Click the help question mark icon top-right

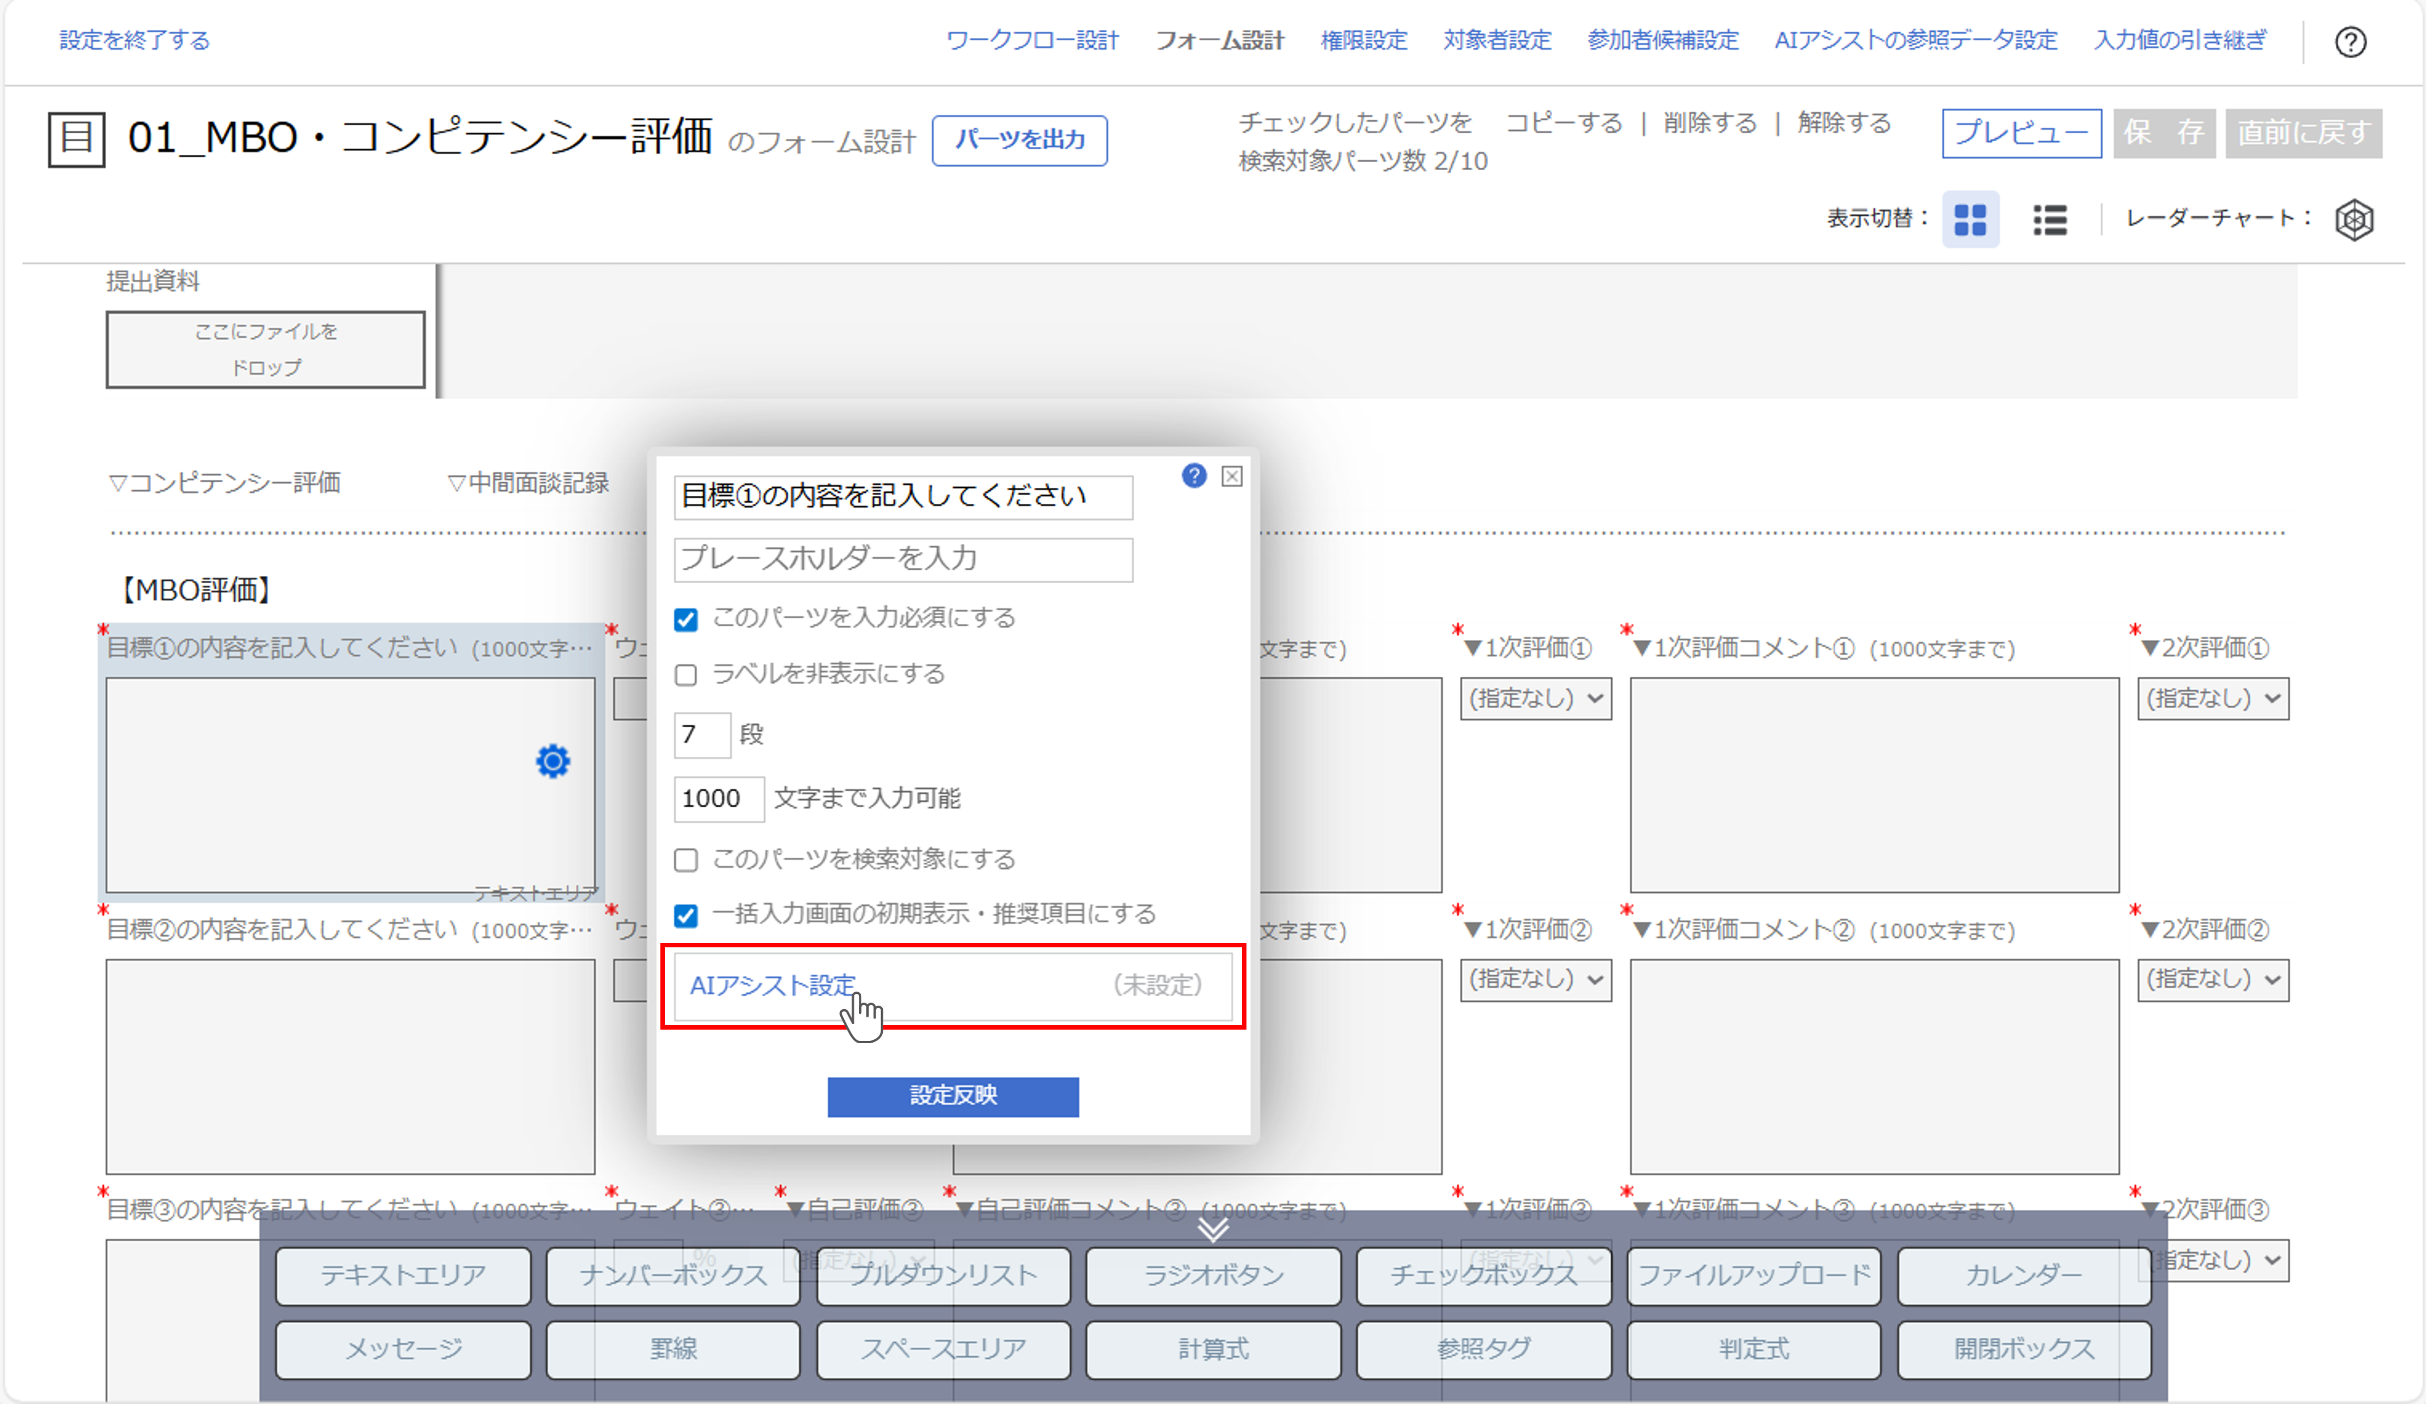(x=2350, y=41)
